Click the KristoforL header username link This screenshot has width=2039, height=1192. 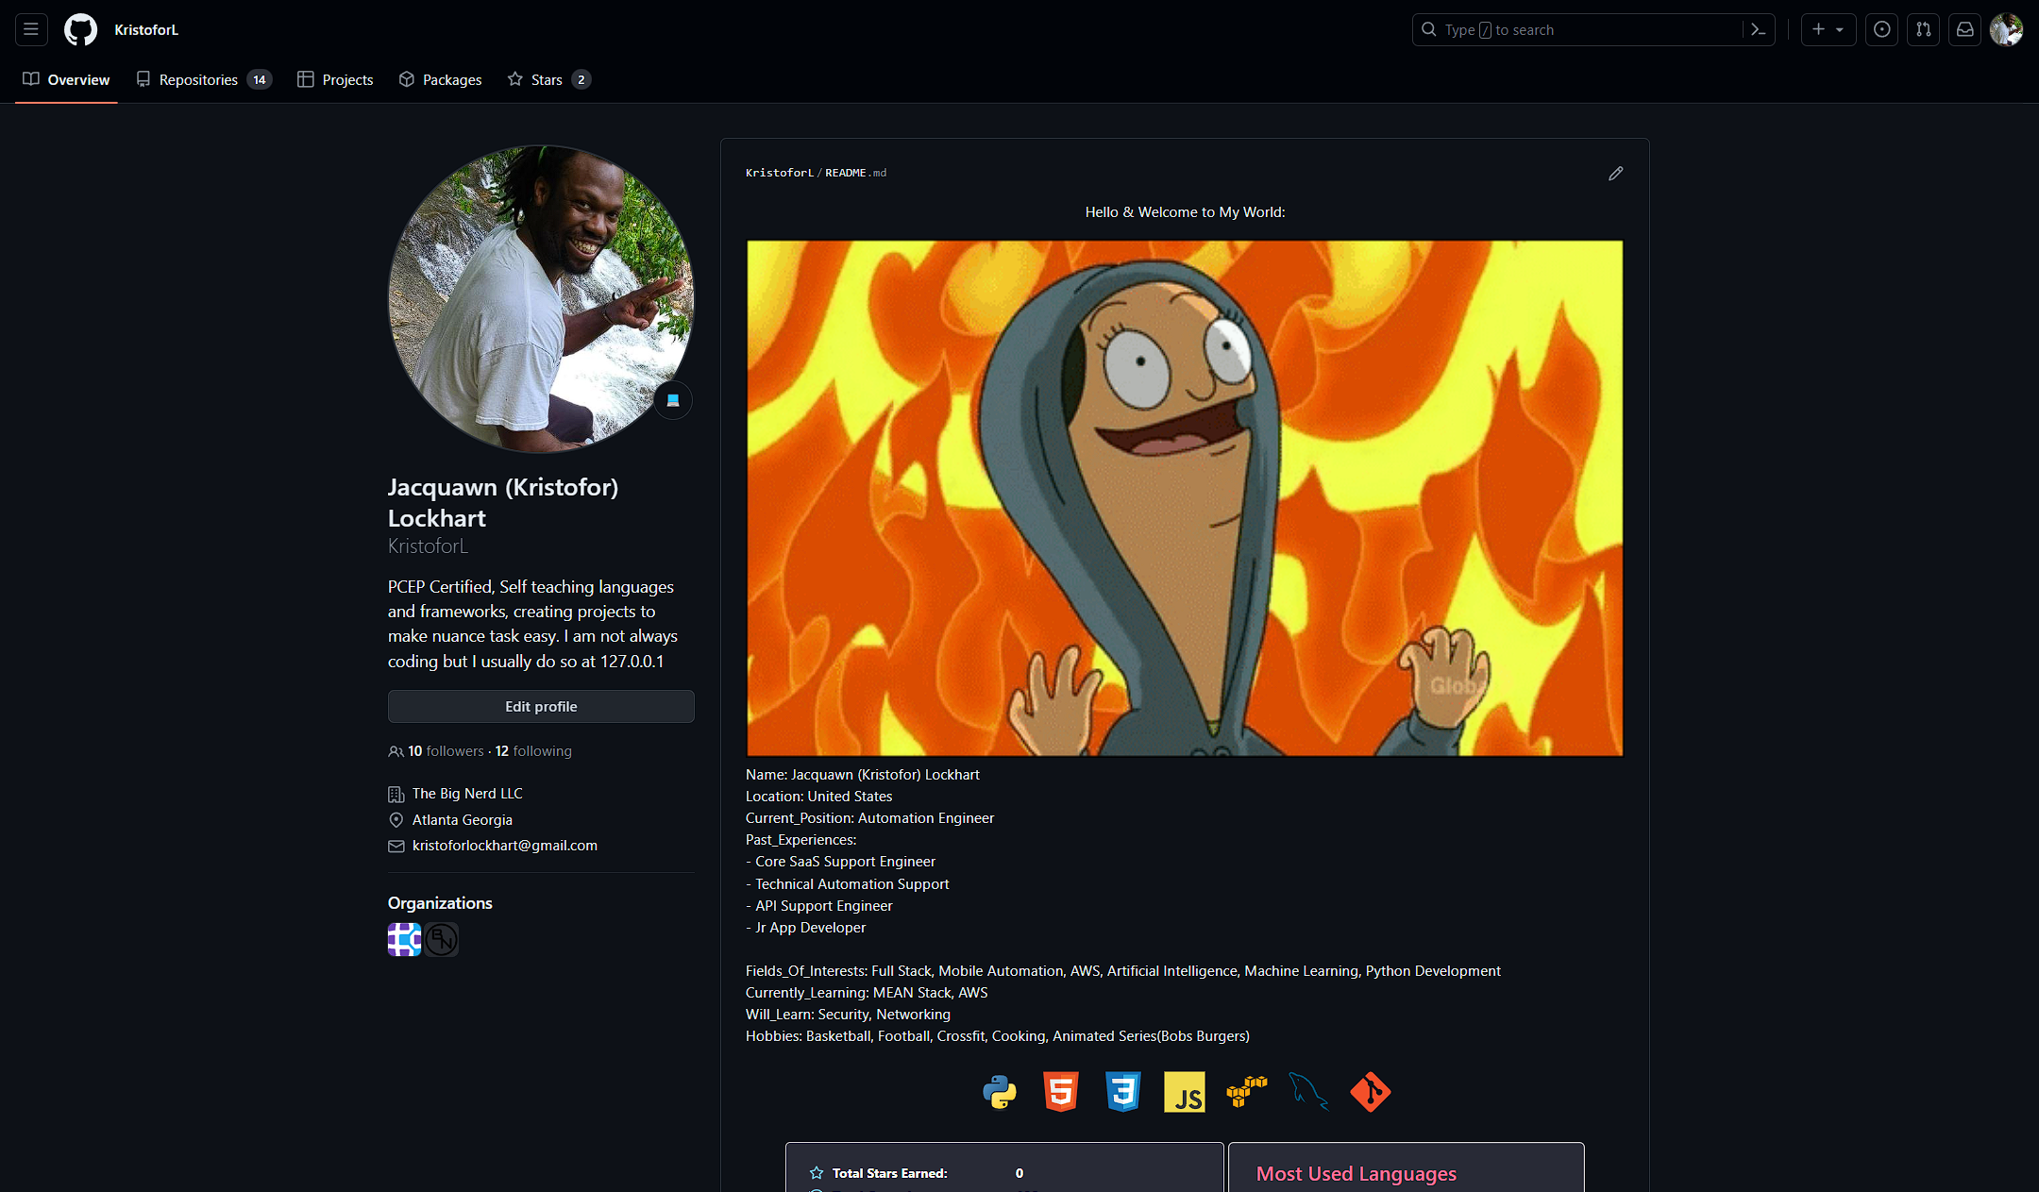tap(146, 29)
